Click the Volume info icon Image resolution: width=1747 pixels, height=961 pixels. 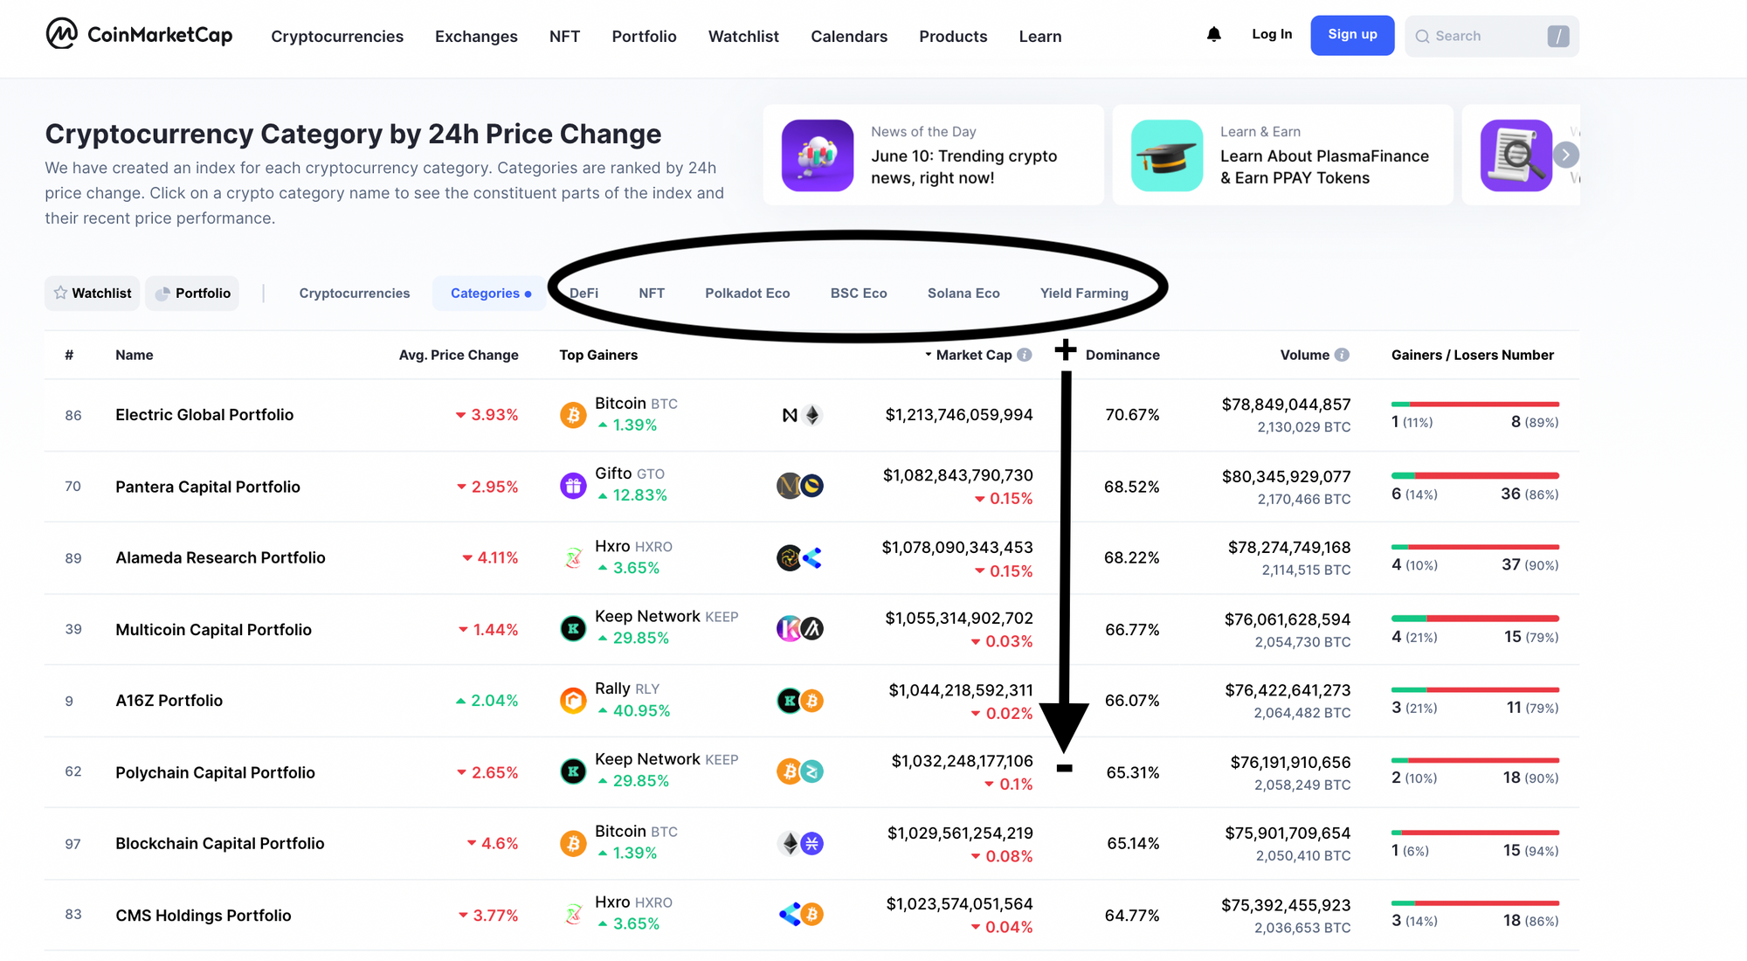tap(1342, 355)
